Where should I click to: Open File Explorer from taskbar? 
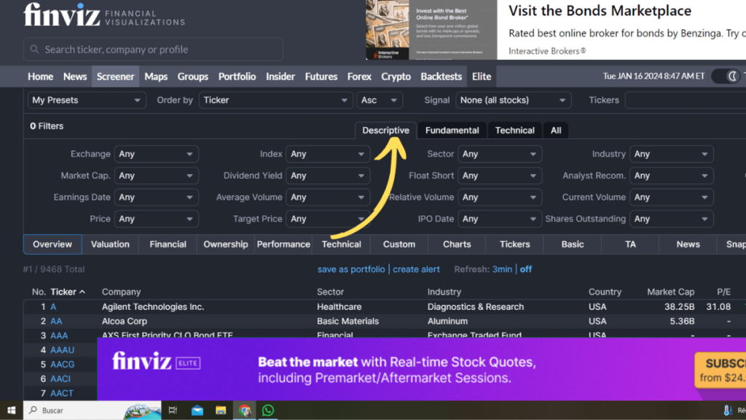point(221,411)
